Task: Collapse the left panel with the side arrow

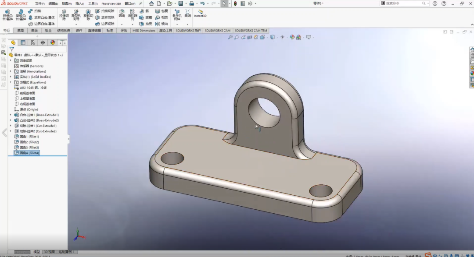Action: point(4,132)
